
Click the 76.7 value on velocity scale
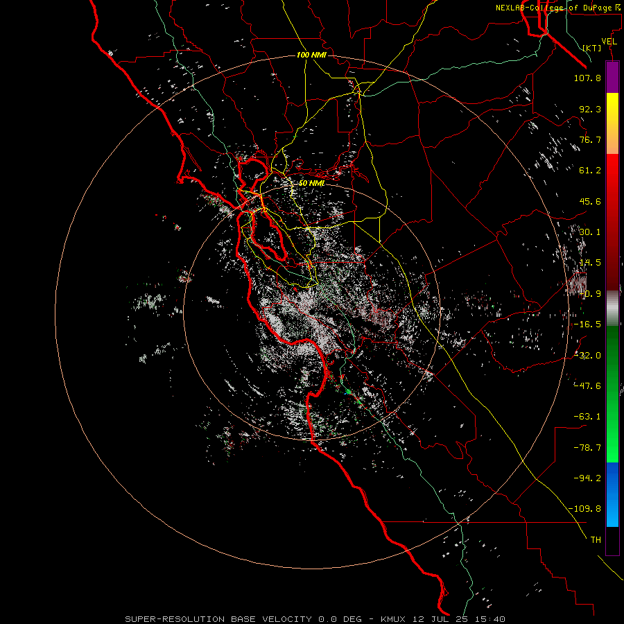pyautogui.click(x=590, y=139)
